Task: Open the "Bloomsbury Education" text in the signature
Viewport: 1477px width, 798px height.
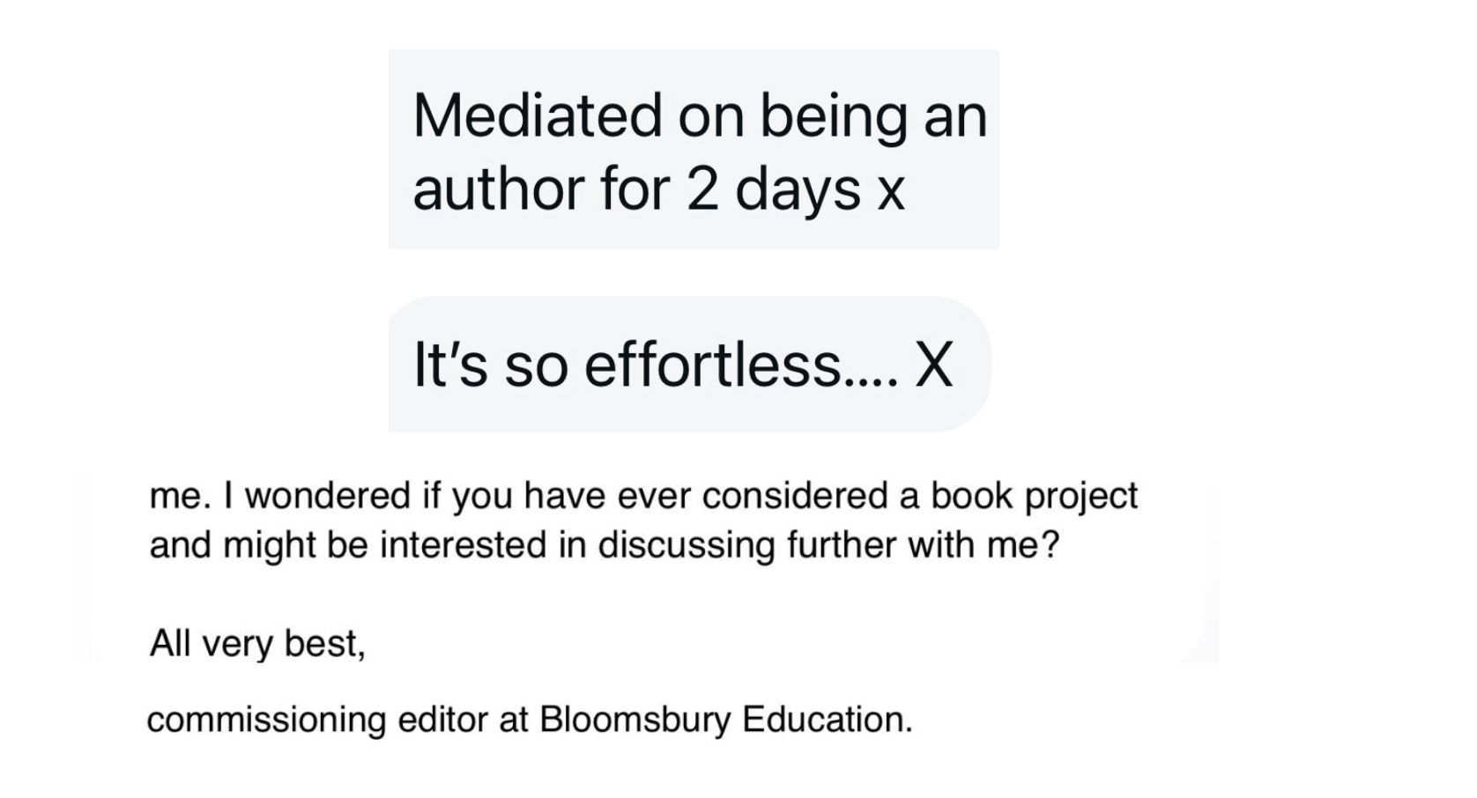Action: tap(726, 720)
